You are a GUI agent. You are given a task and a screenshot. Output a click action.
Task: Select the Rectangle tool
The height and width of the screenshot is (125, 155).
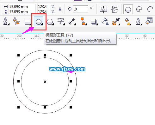click(x=27, y=22)
